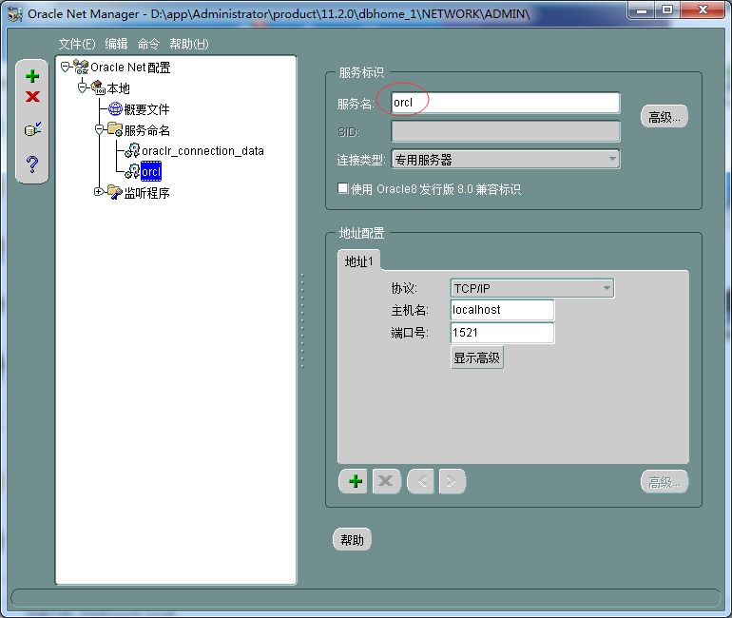Collapse the Oracle Net 配置 root node

[x=65, y=68]
